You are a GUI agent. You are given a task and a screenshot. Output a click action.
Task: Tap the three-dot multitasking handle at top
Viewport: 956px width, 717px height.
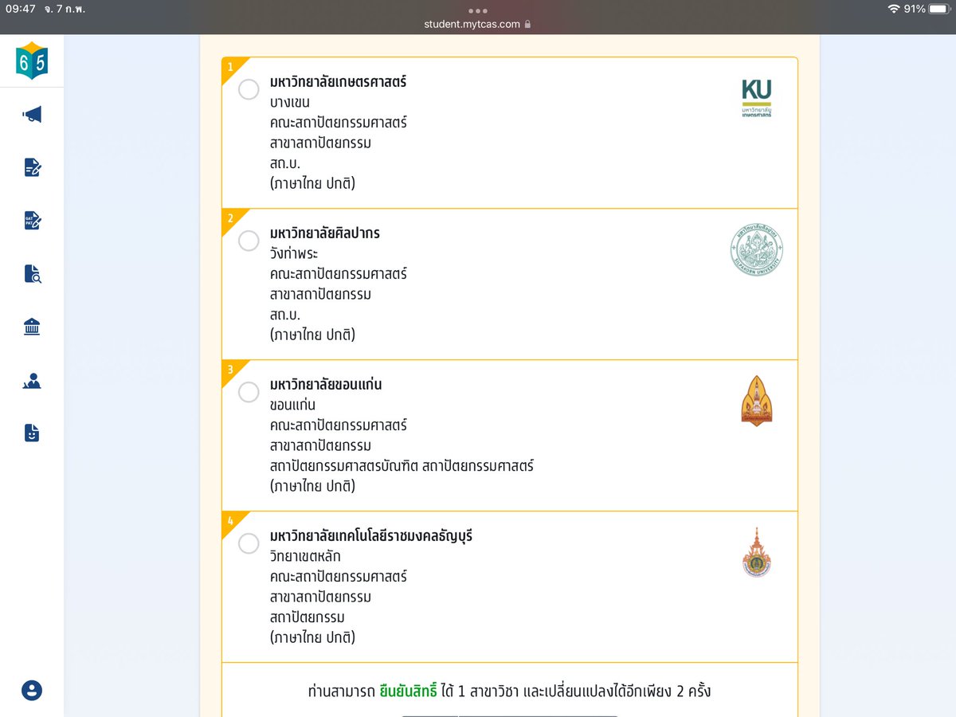pyautogui.click(x=478, y=10)
